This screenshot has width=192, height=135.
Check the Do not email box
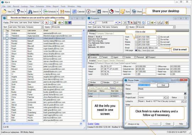(x=159, y=45)
